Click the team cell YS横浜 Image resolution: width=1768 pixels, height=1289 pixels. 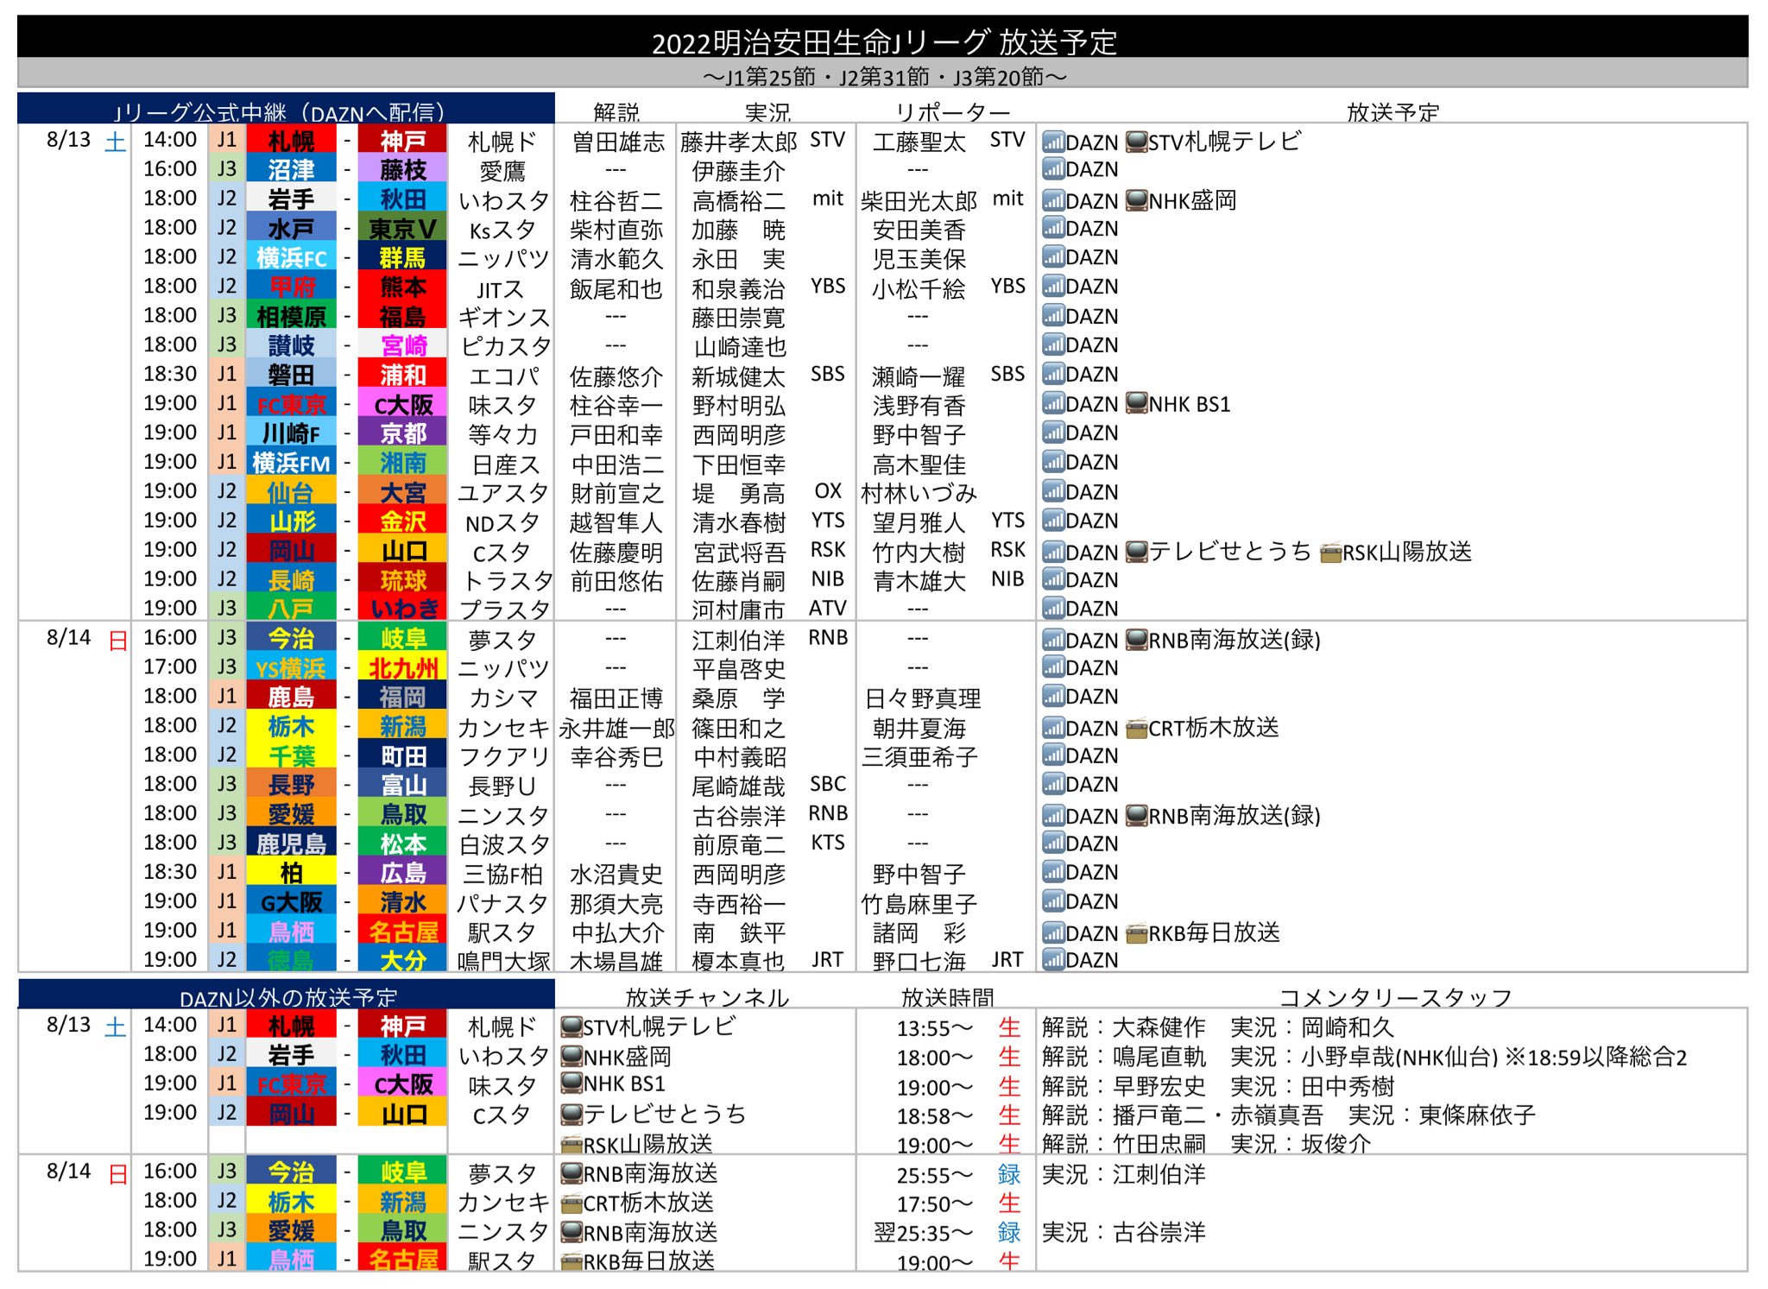click(291, 667)
